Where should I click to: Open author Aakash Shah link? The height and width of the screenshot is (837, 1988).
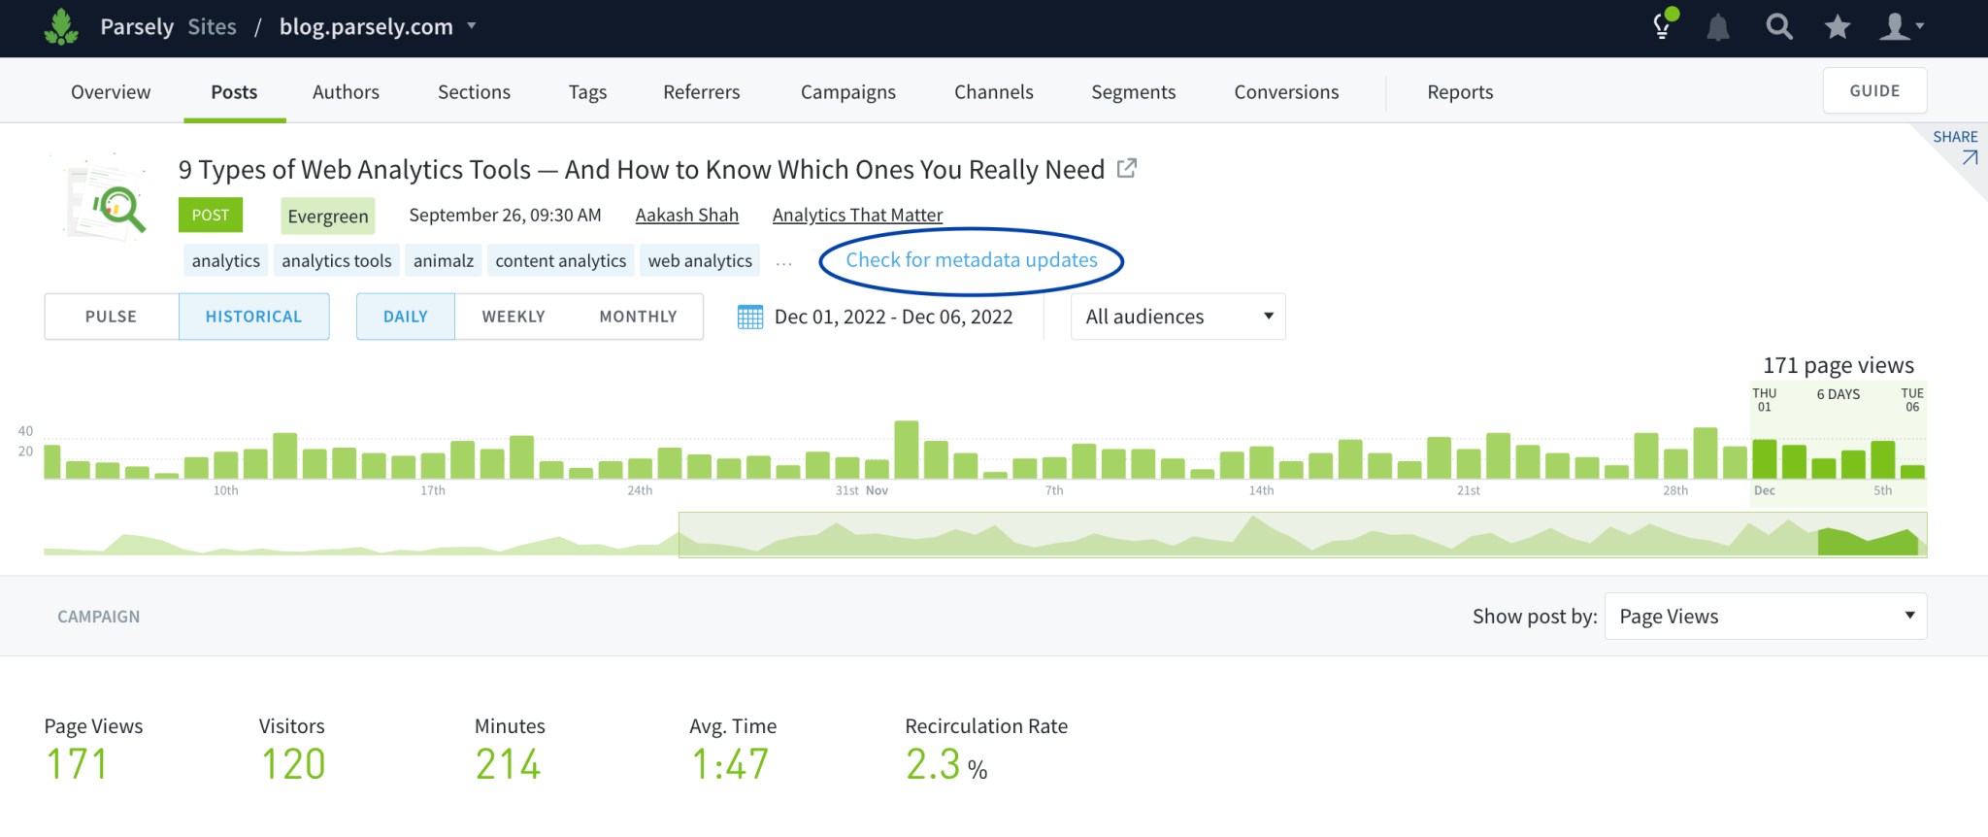click(x=686, y=215)
